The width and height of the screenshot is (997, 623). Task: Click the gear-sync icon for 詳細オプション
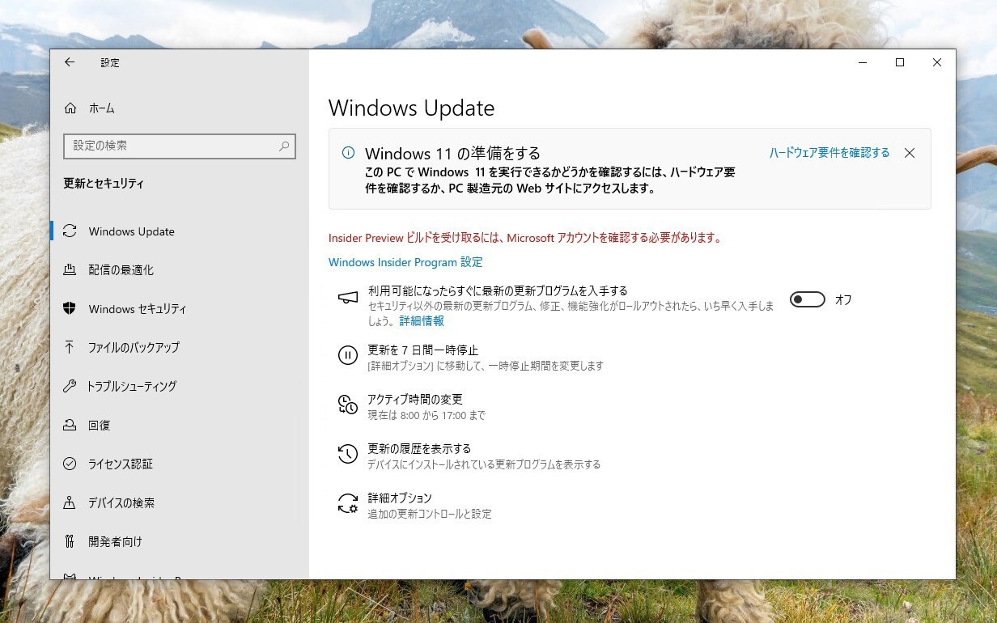point(347,503)
